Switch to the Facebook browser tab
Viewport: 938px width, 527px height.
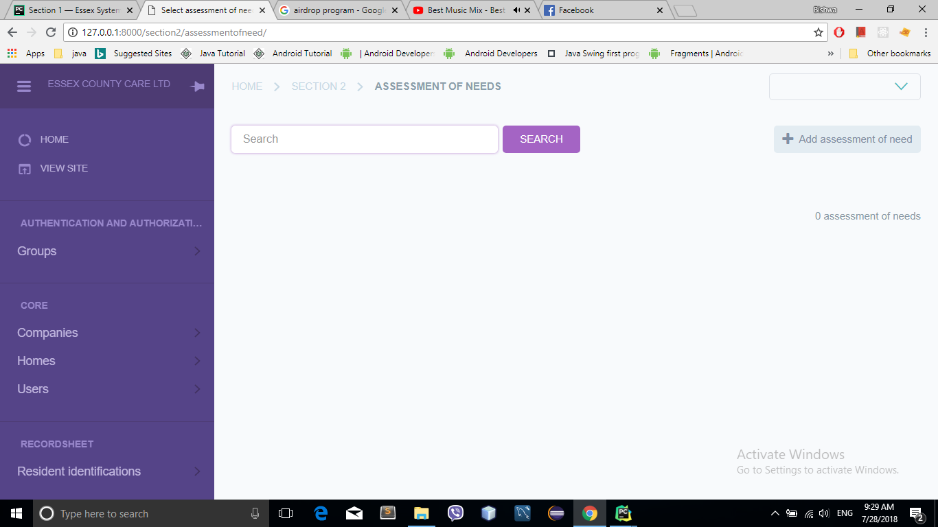[x=603, y=10]
